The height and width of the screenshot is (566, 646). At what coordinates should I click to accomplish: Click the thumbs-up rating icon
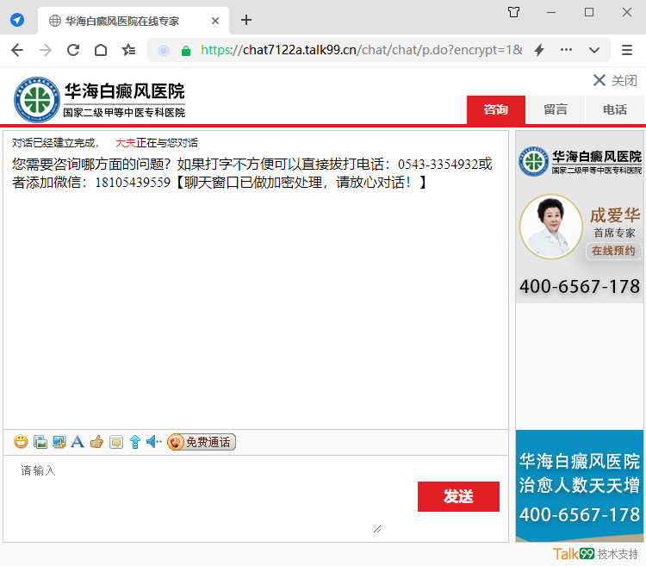point(96,442)
